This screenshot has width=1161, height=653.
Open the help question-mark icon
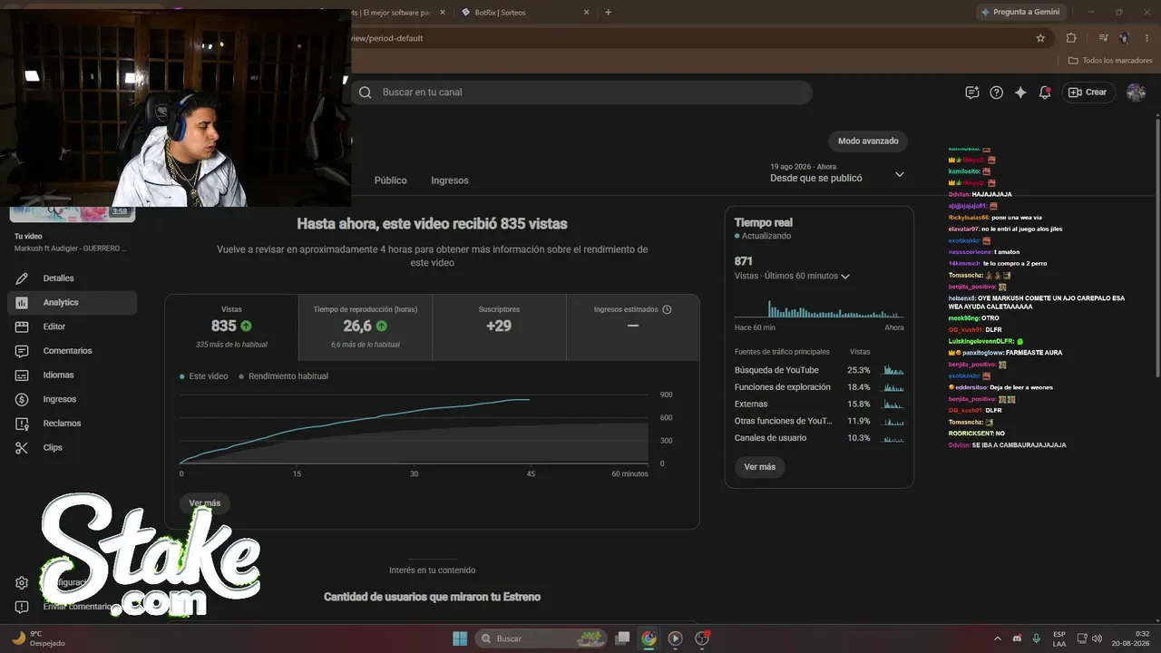(x=997, y=93)
